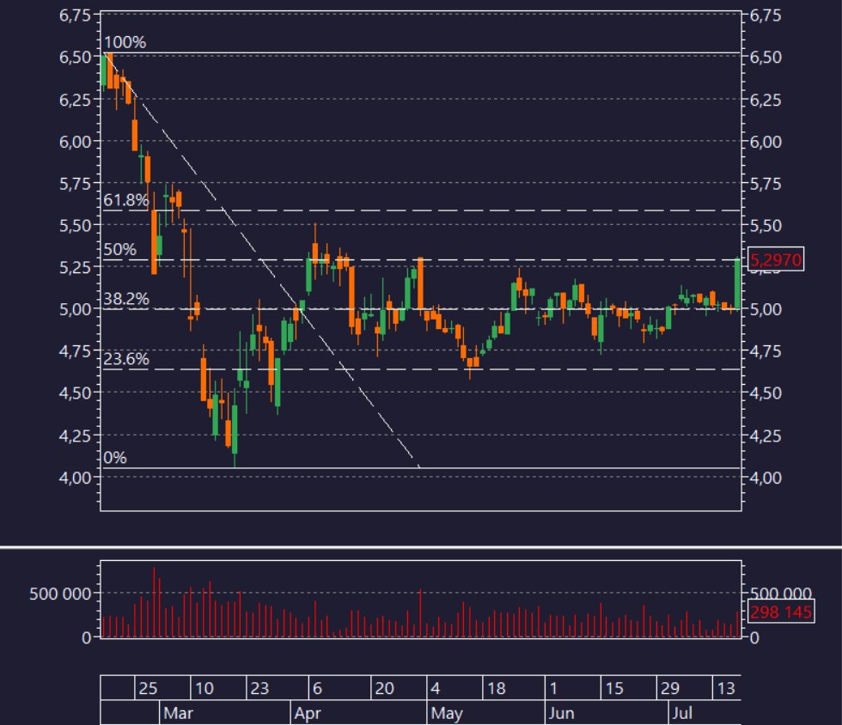The height and width of the screenshot is (725, 842).
Task: Click the final large green candlestick
Action: click(x=738, y=284)
